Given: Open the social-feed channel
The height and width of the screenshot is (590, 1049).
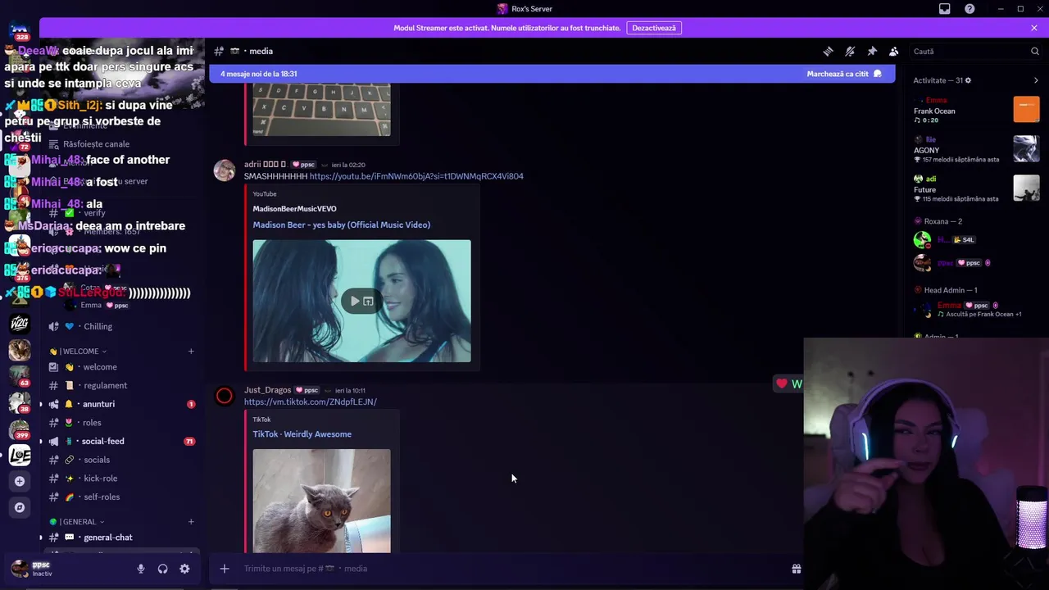Looking at the screenshot, I should [120, 441].
